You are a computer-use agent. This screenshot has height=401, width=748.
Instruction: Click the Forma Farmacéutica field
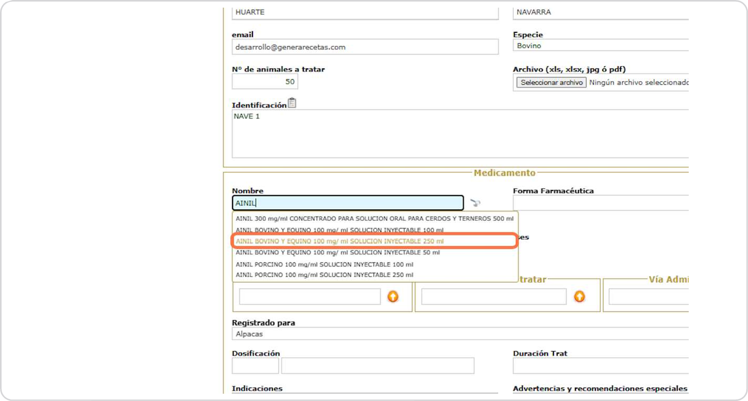[x=600, y=203]
